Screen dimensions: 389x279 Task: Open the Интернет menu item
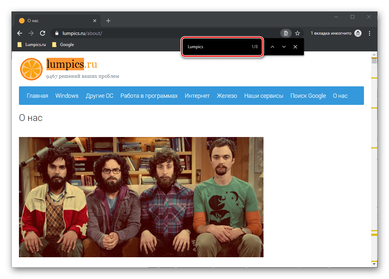coord(197,96)
